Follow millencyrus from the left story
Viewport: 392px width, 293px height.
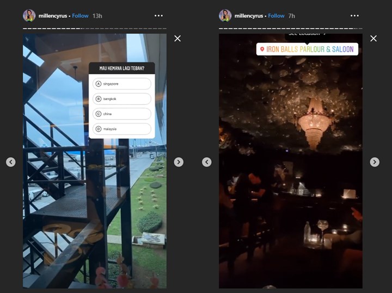(80, 16)
